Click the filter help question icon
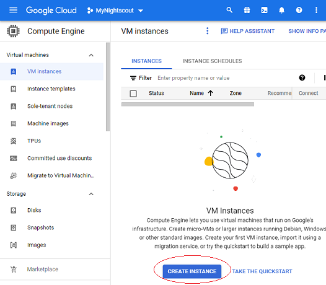 302,77
